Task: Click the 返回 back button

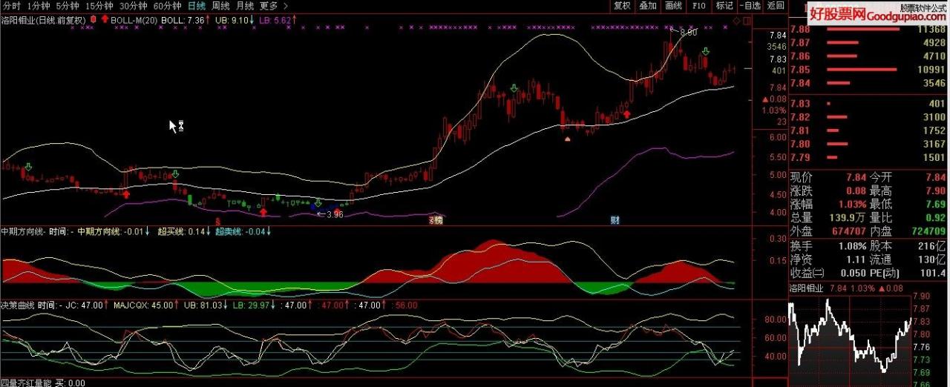Action: pos(776,5)
